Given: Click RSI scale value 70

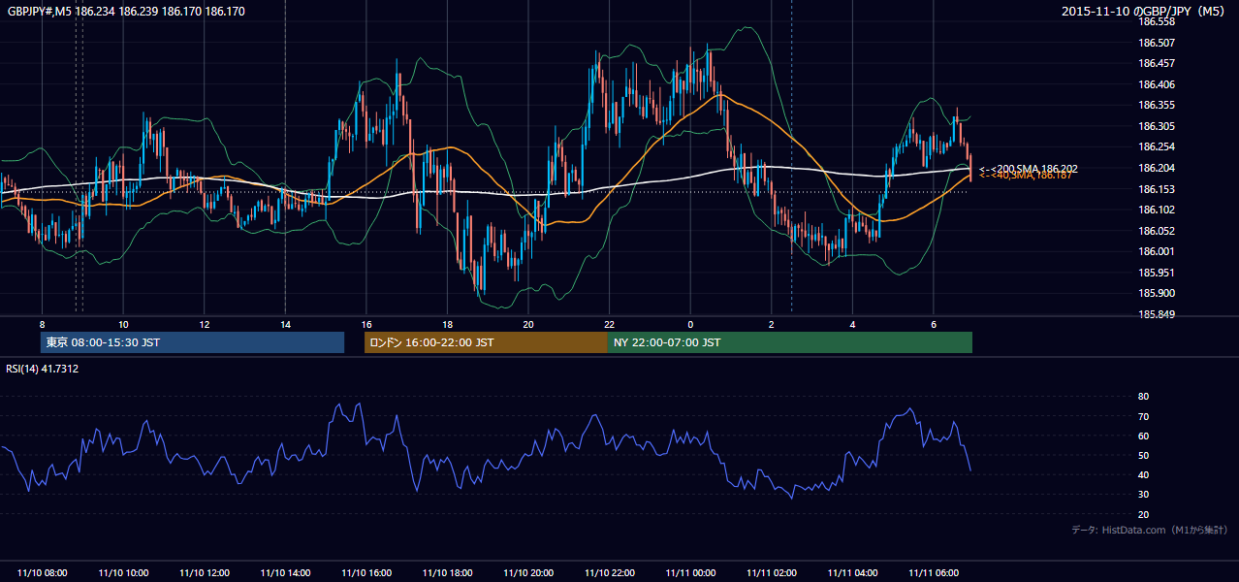Looking at the screenshot, I should (1143, 416).
